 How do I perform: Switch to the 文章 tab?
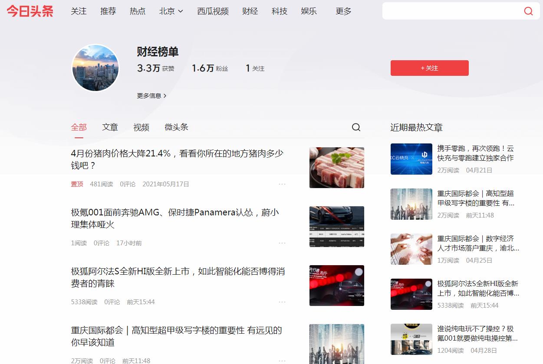110,127
